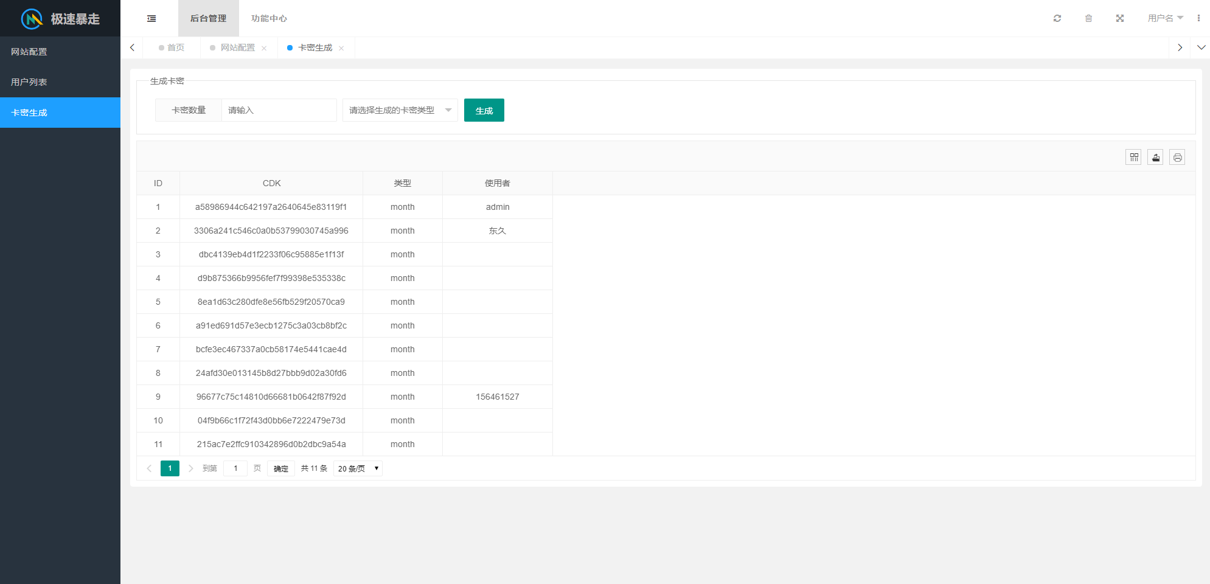
Task: Open the column filter icon above the table
Action: tap(1133, 157)
